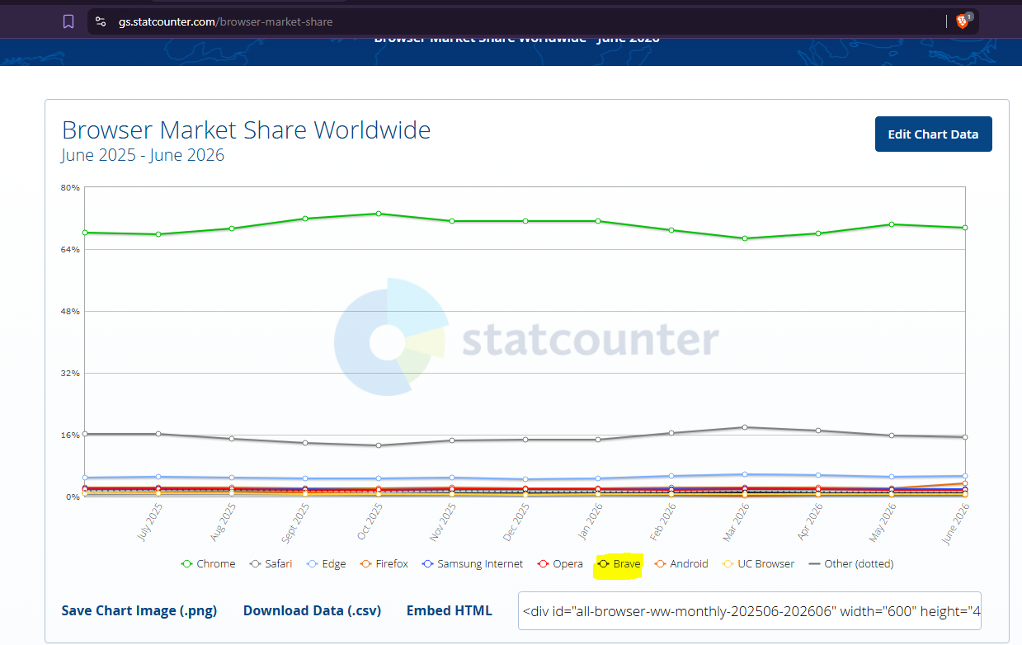Toggle Chrome series in chart legend
The height and width of the screenshot is (645, 1022).
[x=208, y=564]
